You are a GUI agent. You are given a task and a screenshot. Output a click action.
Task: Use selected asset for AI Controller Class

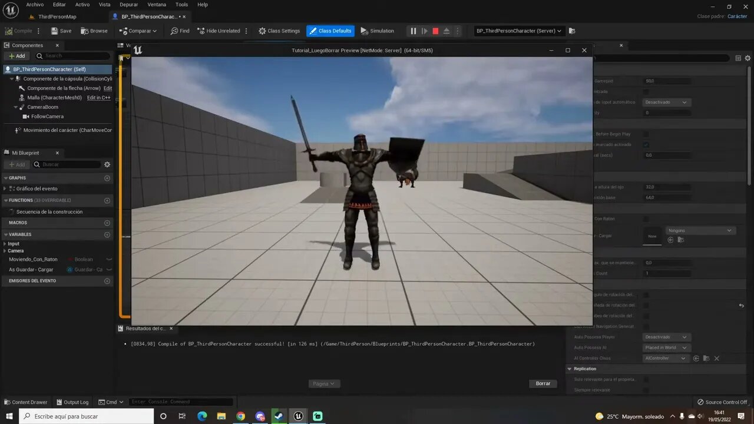[696, 358]
